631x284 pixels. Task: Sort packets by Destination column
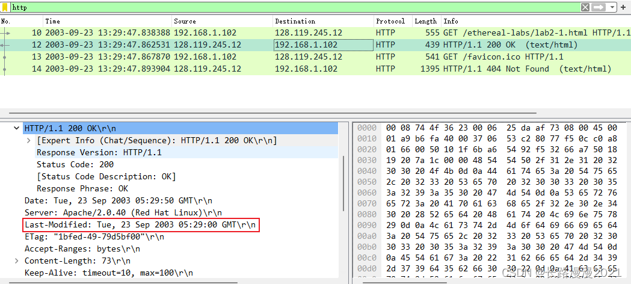(324, 21)
